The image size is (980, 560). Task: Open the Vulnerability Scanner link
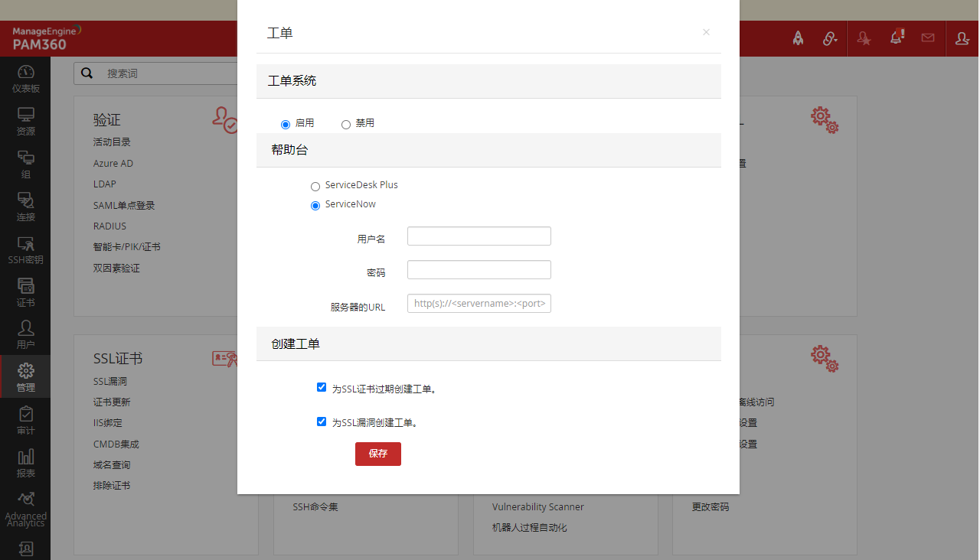(538, 507)
